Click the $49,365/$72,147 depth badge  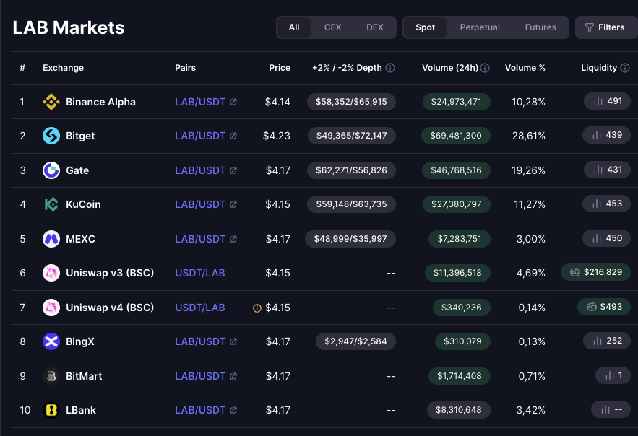pyautogui.click(x=352, y=136)
